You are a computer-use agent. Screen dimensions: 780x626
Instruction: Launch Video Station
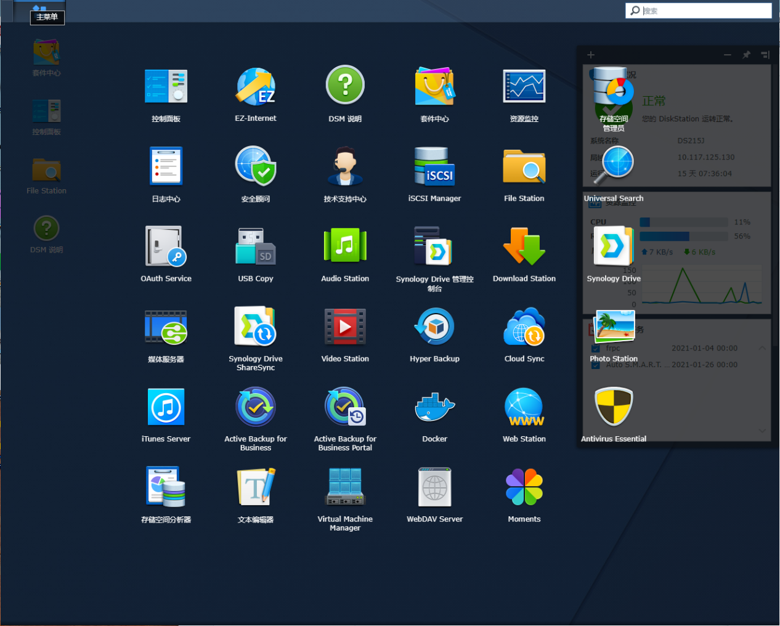click(345, 328)
